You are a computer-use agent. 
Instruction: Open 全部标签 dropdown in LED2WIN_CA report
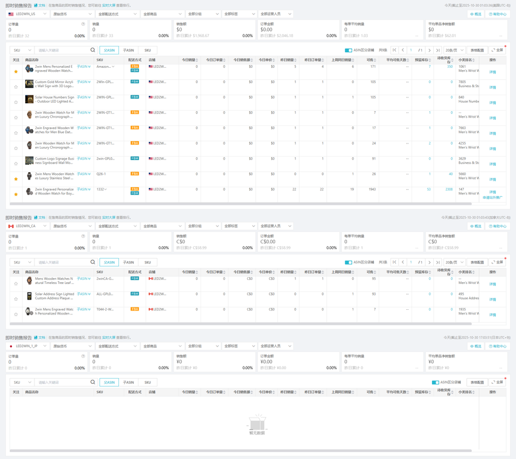coord(239,226)
